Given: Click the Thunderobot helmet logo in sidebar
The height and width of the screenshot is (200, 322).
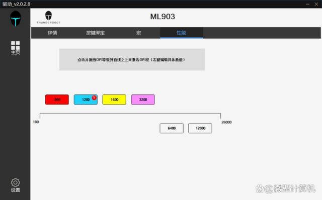Looking at the screenshot, I should pos(16,19).
